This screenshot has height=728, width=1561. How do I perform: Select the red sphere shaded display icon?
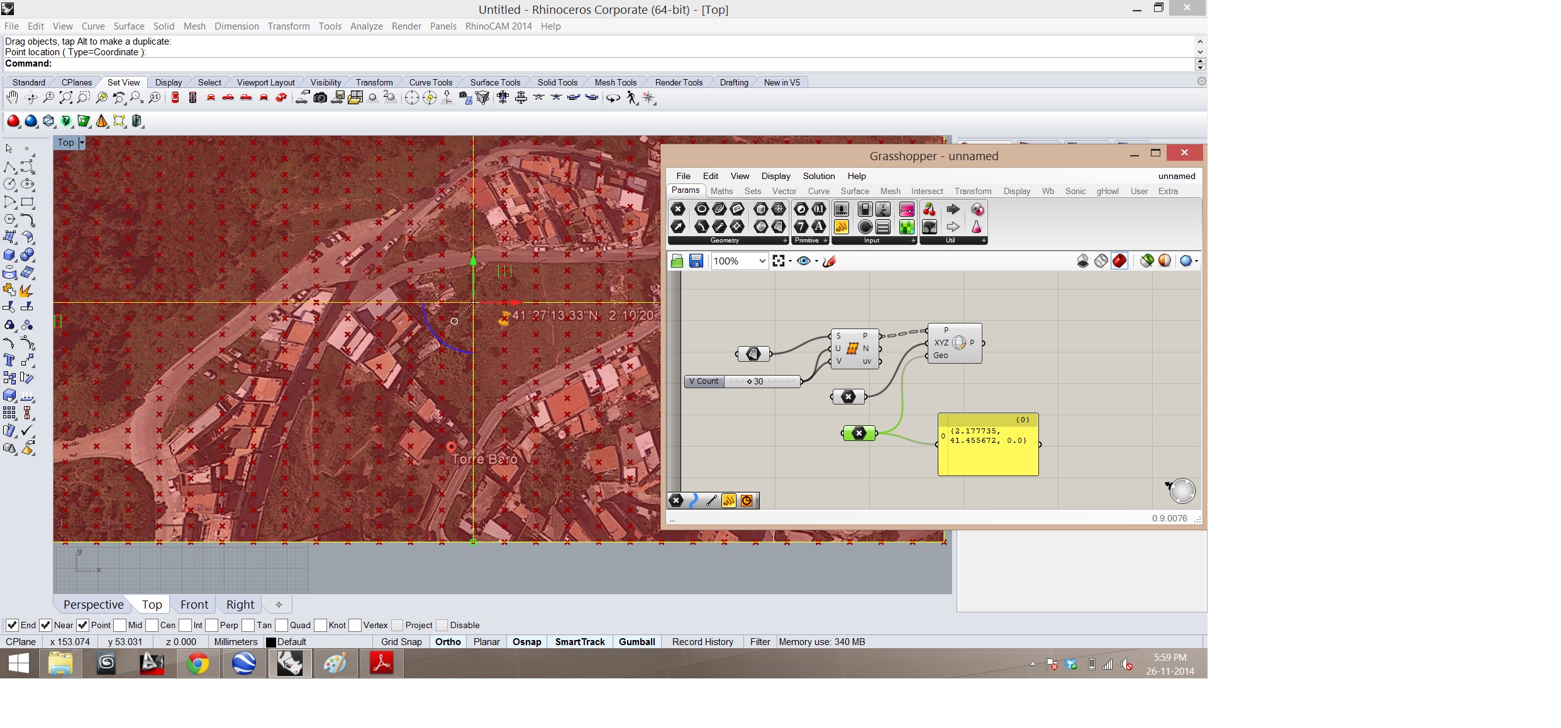(13, 121)
